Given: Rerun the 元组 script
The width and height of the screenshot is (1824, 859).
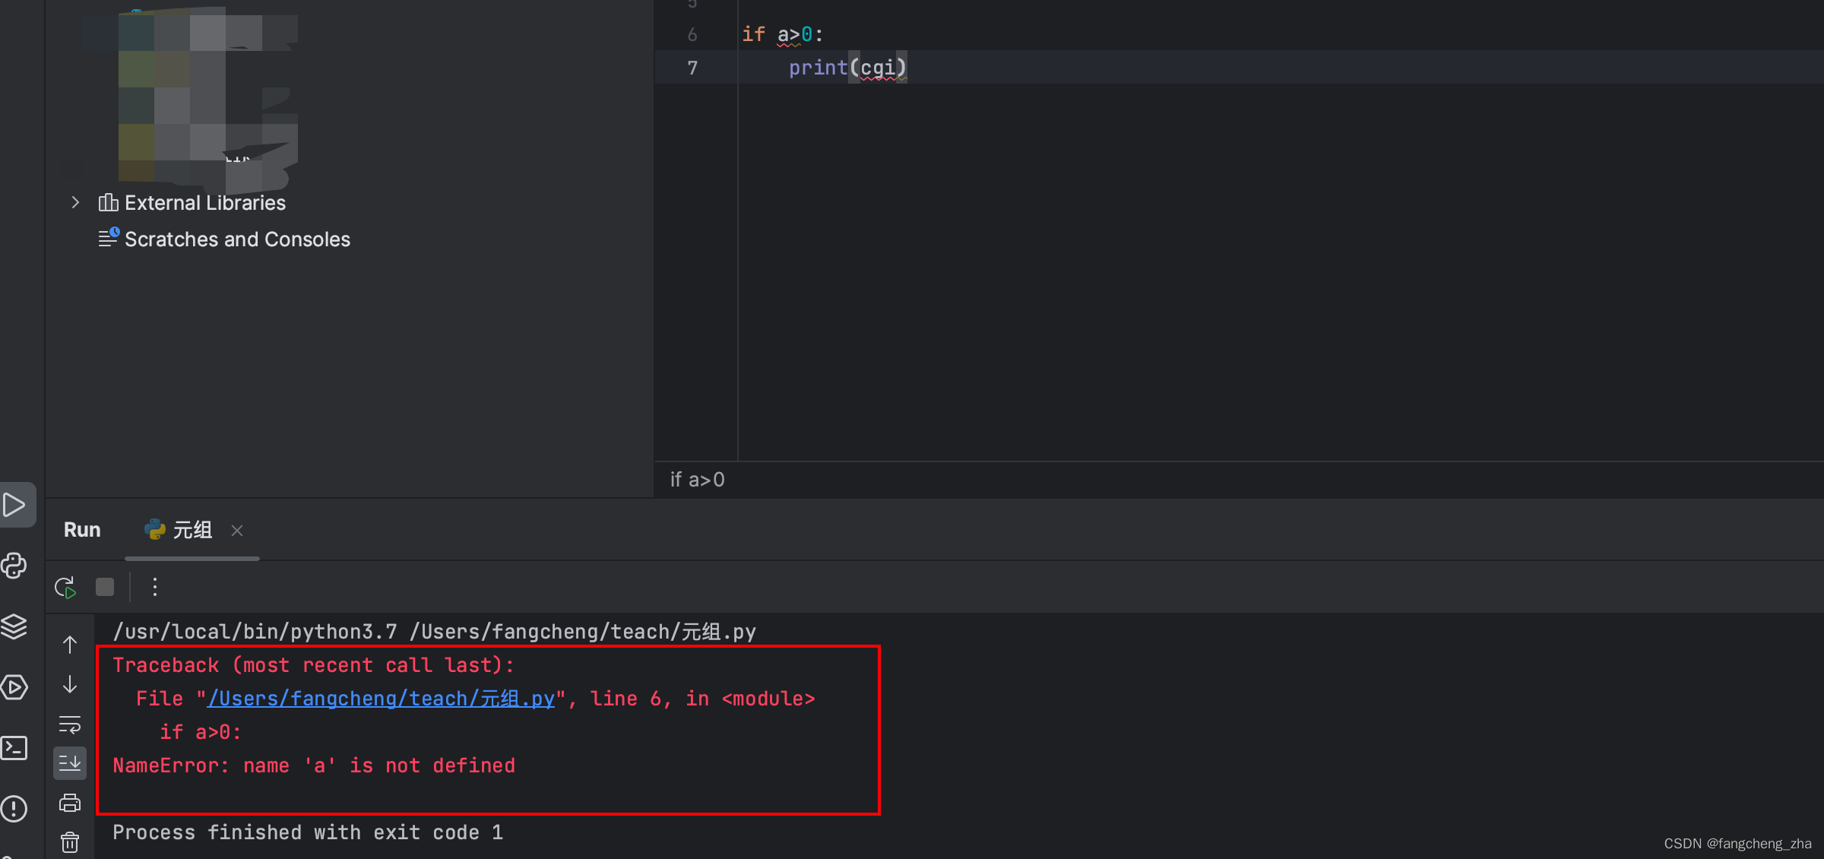Looking at the screenshot, I should click(66, 587).
